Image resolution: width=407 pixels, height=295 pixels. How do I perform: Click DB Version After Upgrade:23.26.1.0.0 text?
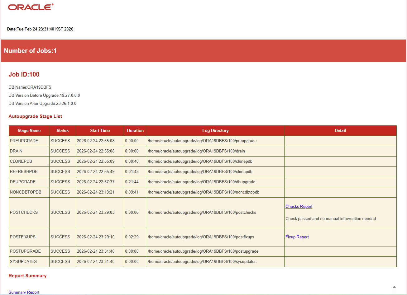[x=42, y=104]
